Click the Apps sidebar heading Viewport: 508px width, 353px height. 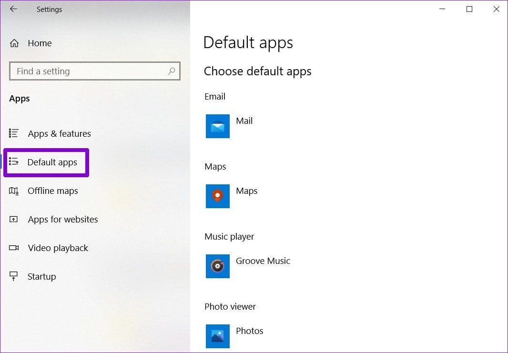click(20, 99)
